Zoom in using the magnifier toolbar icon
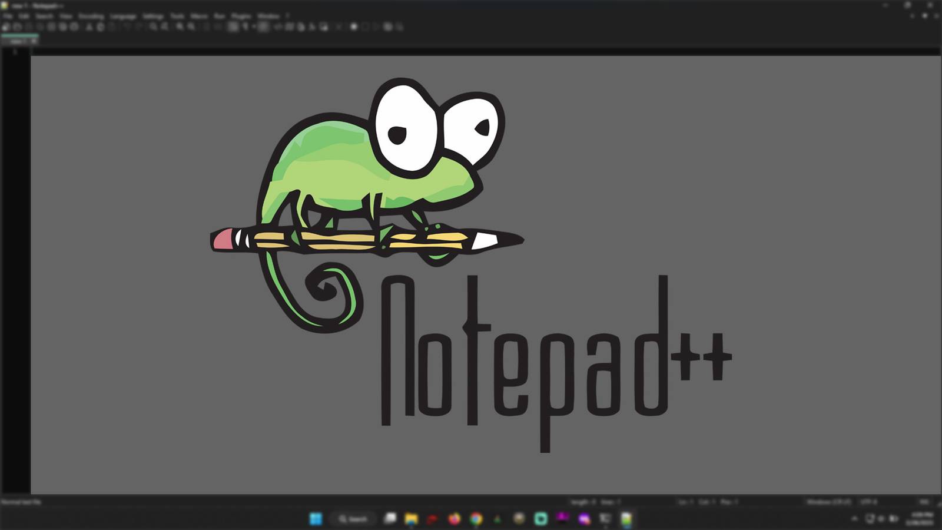Viewport: 942px width, 530px height. (180, 26)
